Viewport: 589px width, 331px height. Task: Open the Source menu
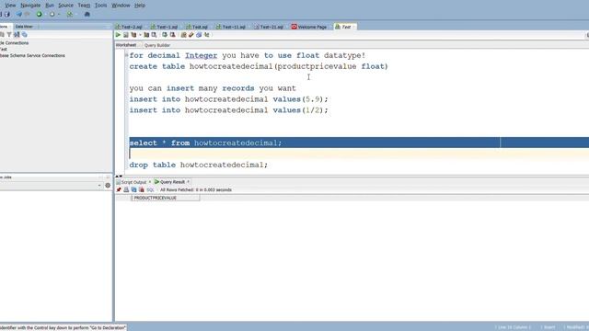pyautogui.click(x=65, y=6)
